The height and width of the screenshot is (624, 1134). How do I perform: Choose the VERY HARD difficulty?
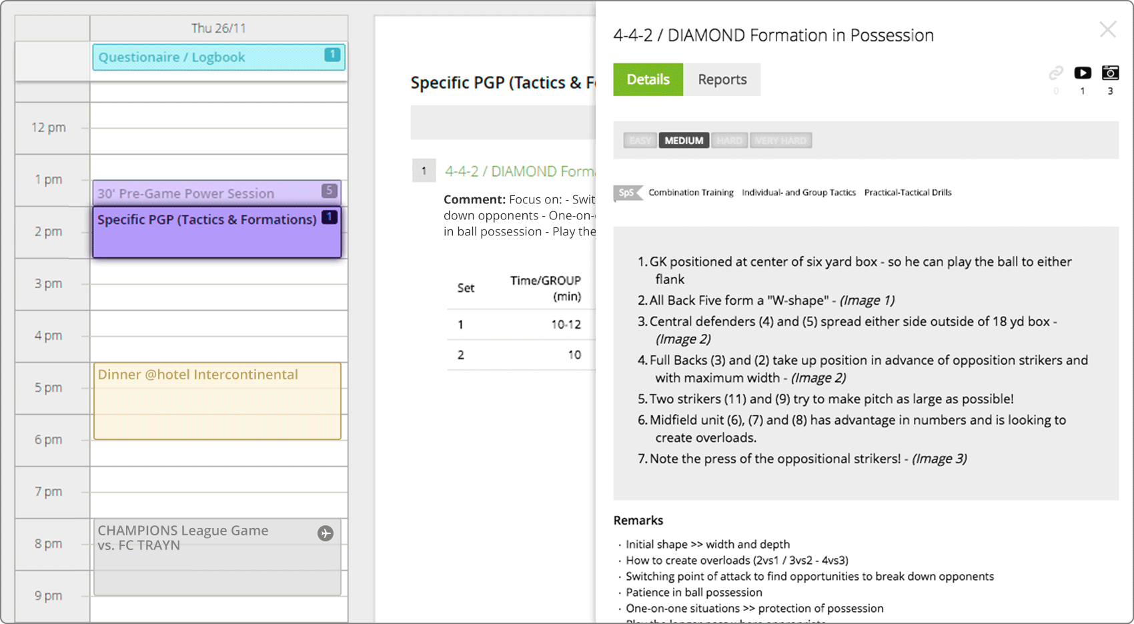[x=780, y=141]
